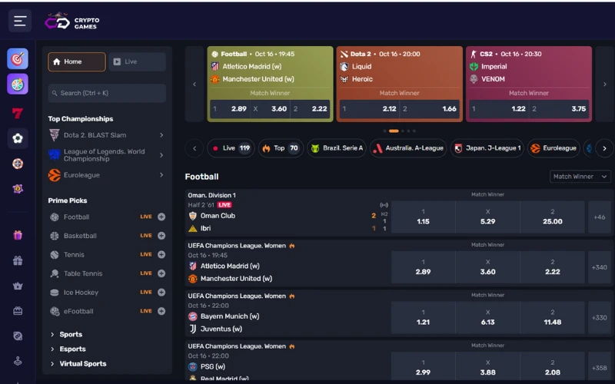This screenshot has height=384, width=615.
Task: Open the Match Winner market dropdown
Action: [x=580, y=177]
